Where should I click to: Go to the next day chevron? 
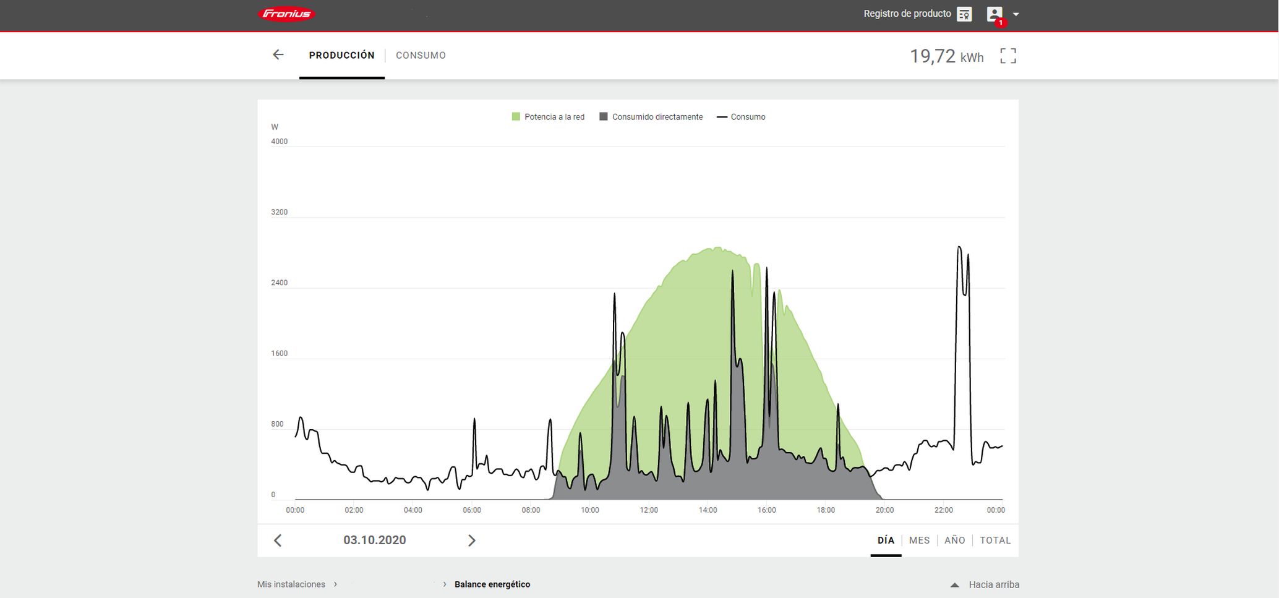471,540
